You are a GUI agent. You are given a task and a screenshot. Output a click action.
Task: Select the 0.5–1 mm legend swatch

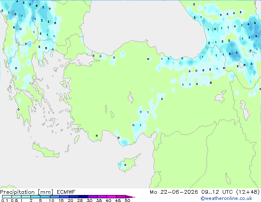click(x=16, y=197)
